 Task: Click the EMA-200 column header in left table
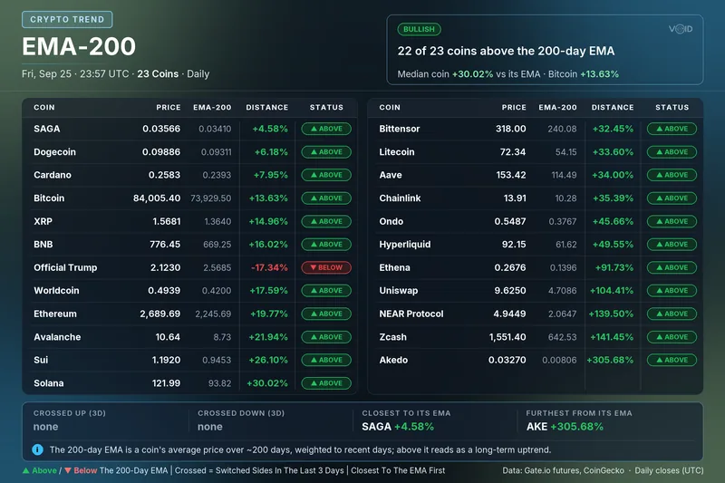(x=212, y=107)
